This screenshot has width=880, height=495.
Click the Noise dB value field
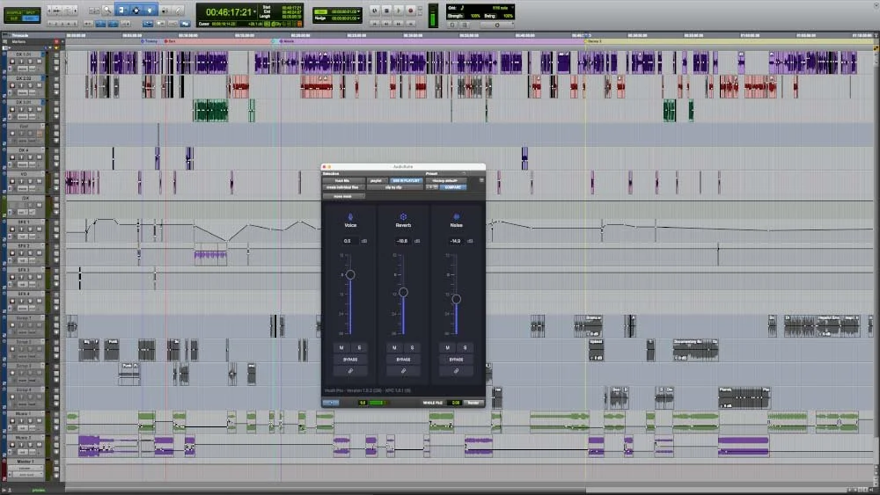coord(455,241)
